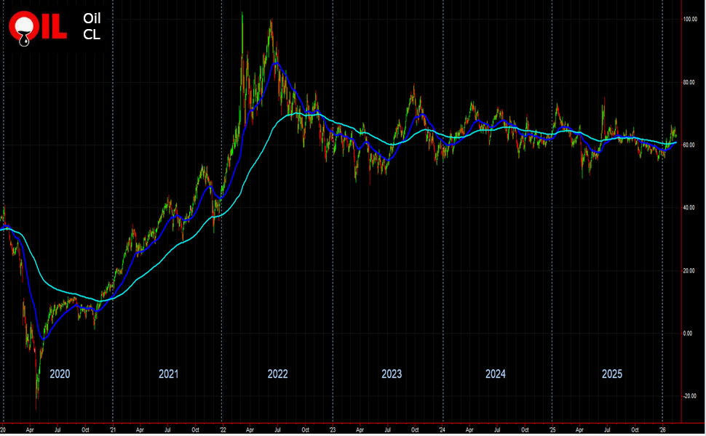706x436 pixels.
Task: Click the 2023 year label
Action: 392,374
